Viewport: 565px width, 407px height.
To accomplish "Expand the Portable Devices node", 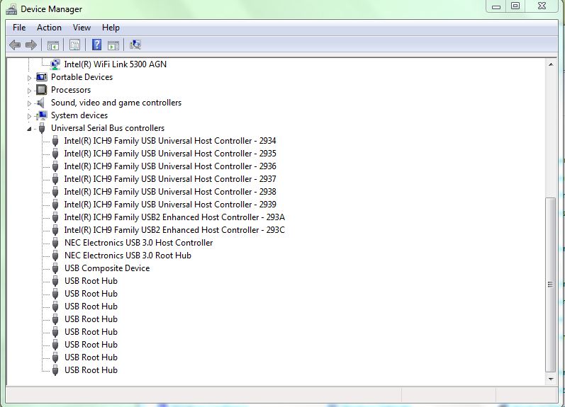I will click(29, 78).
